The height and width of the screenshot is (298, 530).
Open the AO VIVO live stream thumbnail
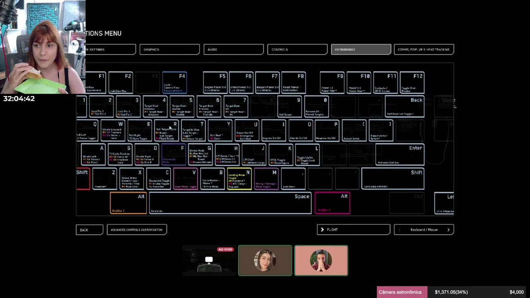pos(209,260)
